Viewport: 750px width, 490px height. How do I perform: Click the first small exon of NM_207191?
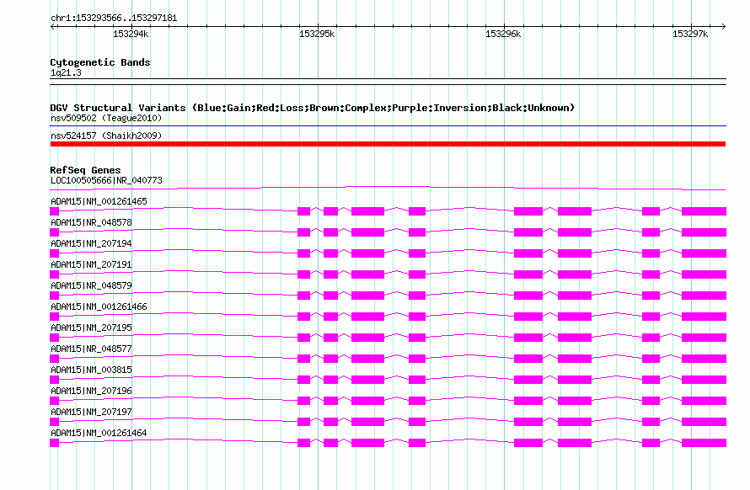click(x=55, y=274)
